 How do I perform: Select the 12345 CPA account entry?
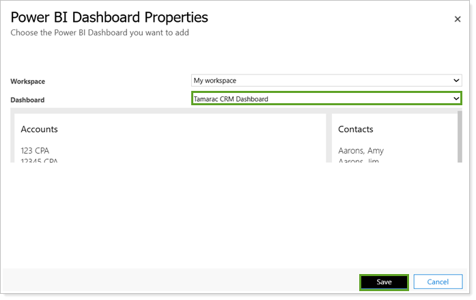[39, 161]
